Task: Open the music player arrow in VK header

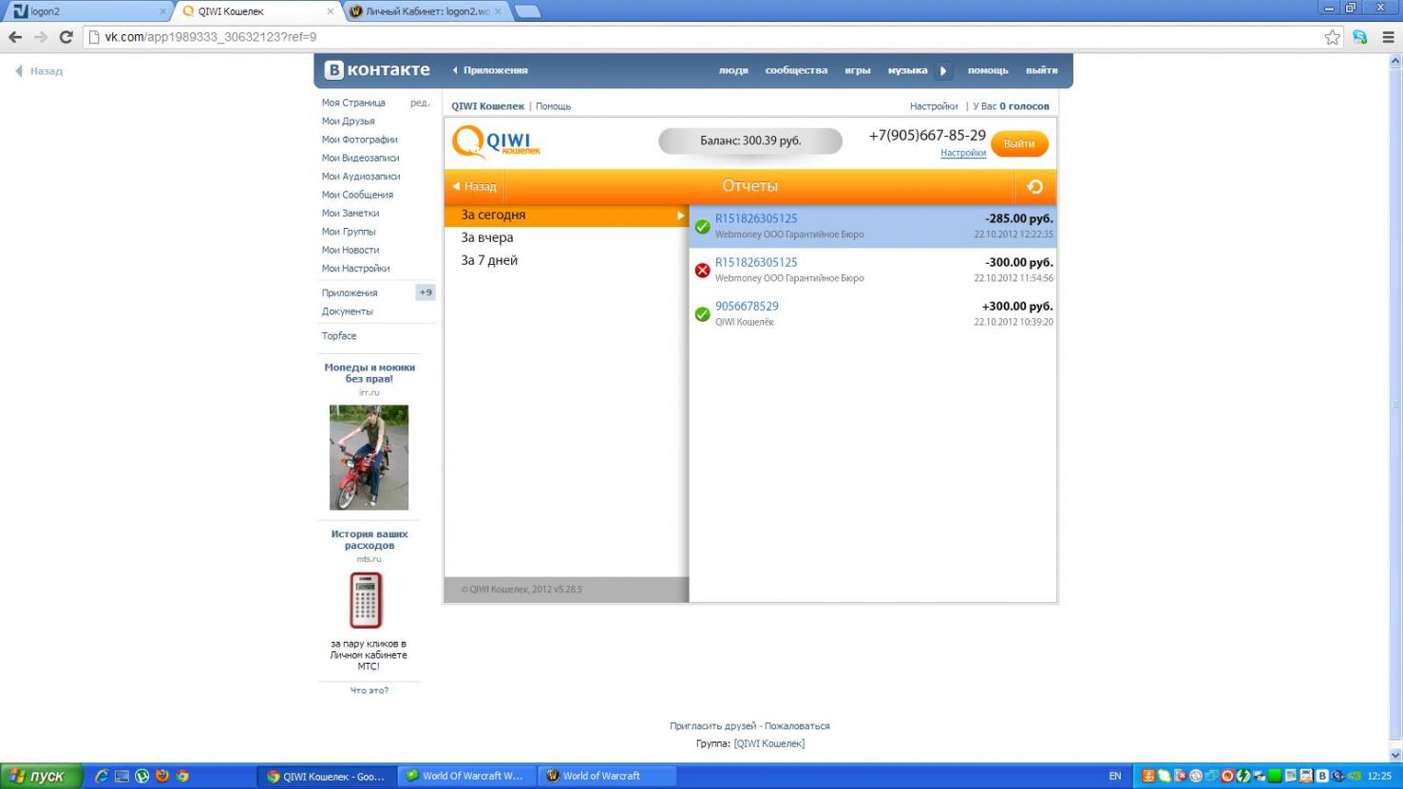Action: pos(943,70)
